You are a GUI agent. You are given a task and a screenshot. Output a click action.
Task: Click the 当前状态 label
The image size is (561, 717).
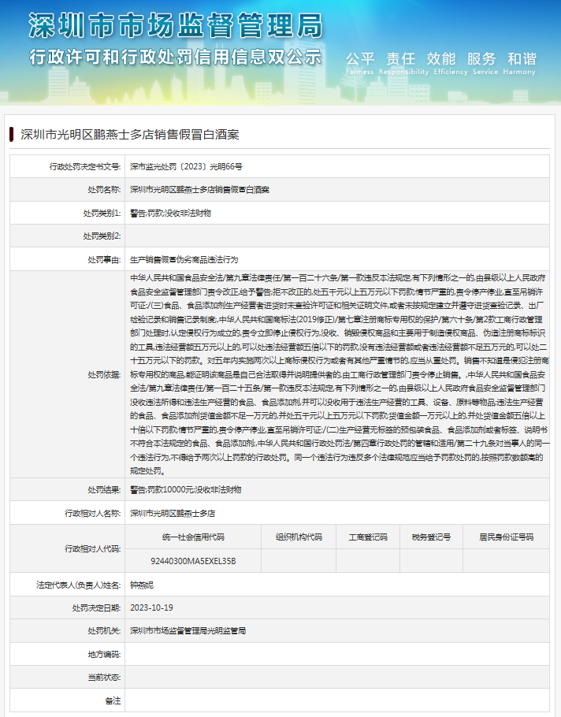click(104, 678)
